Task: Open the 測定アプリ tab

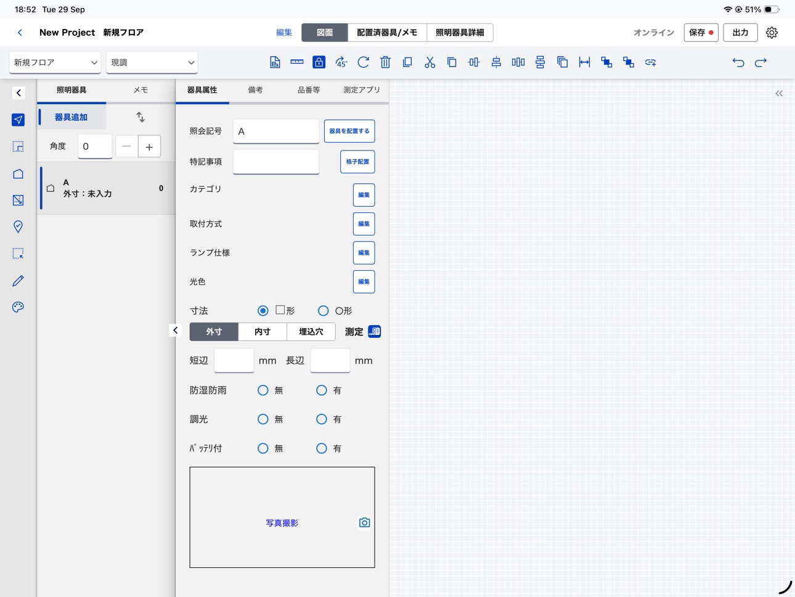Action: pos(362,90)
